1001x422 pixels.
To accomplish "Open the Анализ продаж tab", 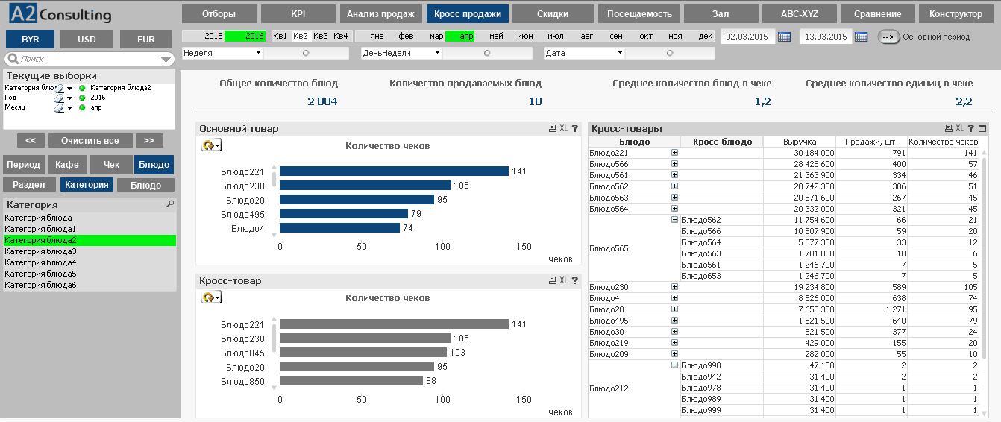I will tap(379, 14).
